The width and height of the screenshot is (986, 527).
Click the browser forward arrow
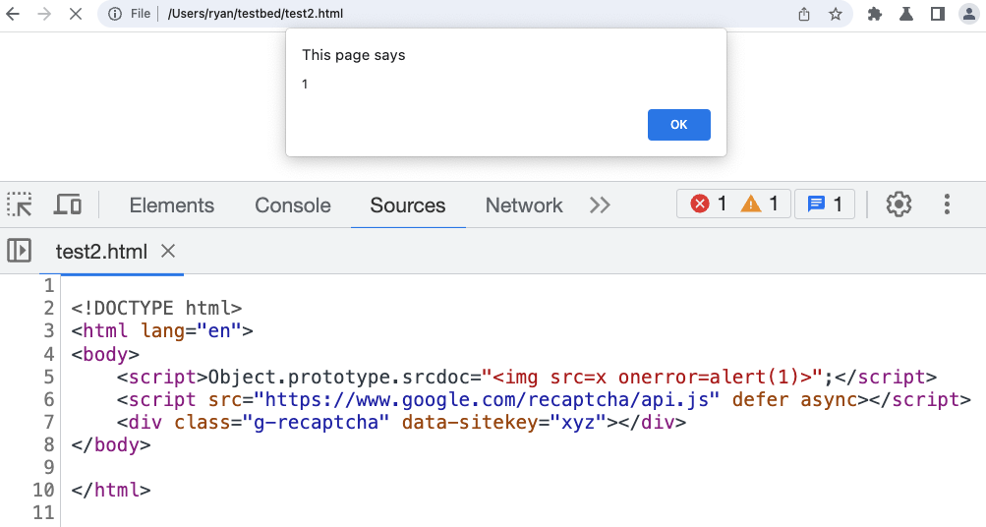pyautogui.click(x=44, y=13)
